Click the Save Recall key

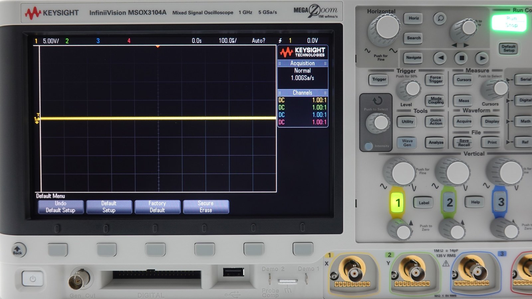pyautogui.click(x=464, y=143)
